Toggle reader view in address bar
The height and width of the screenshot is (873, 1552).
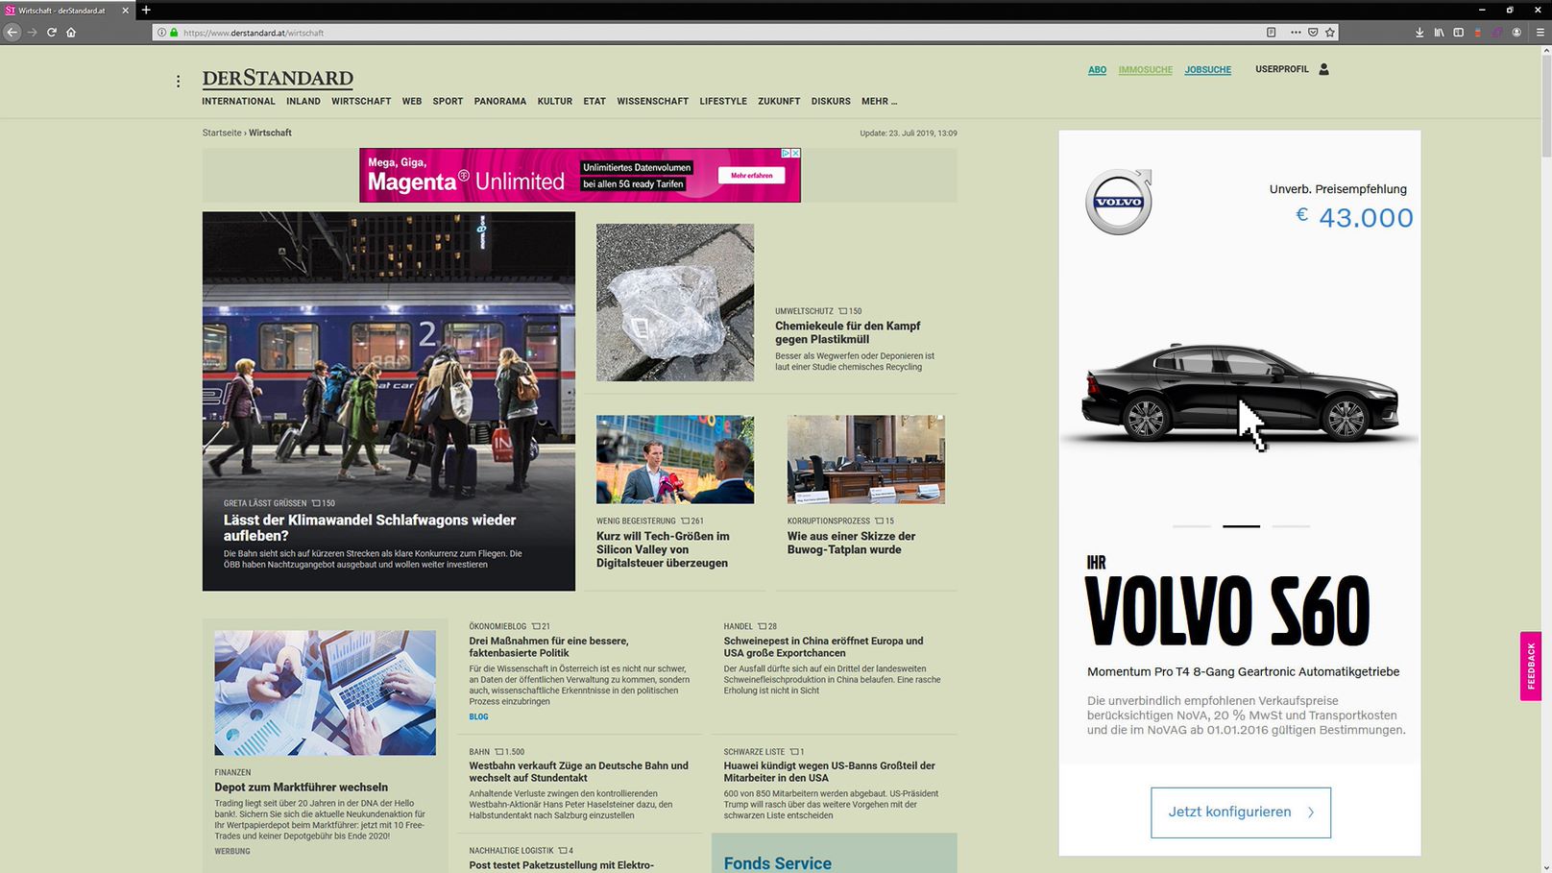1271,32
